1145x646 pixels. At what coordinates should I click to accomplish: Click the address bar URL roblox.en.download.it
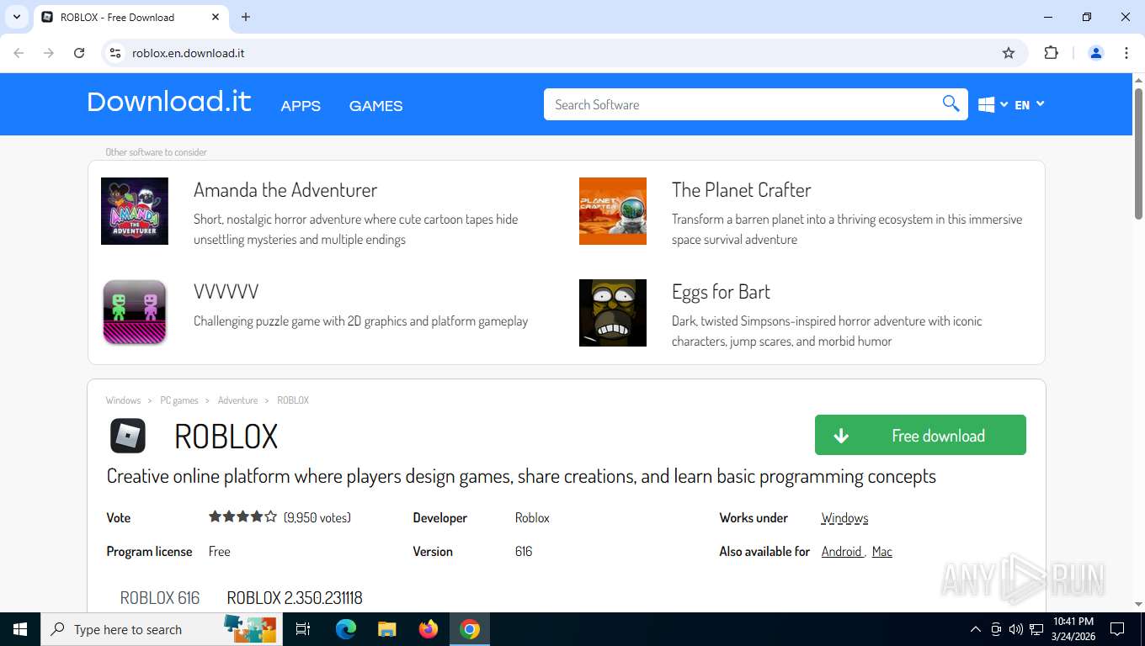(188, 53)
